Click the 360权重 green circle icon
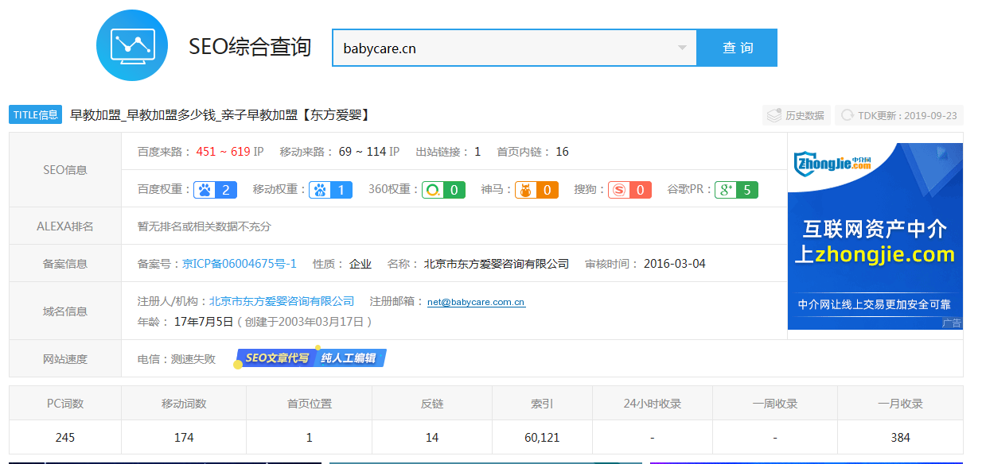Screen dimensions: 982x464 coord(434,190)
